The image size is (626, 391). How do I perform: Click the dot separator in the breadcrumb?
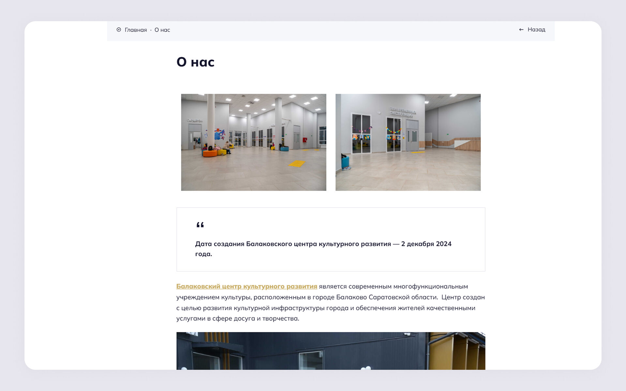[x=151, y=30]
